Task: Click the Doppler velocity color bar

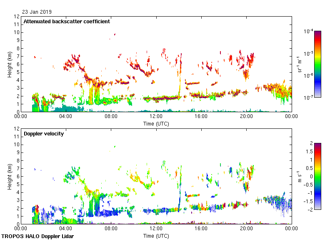Action: coord(317,176)
